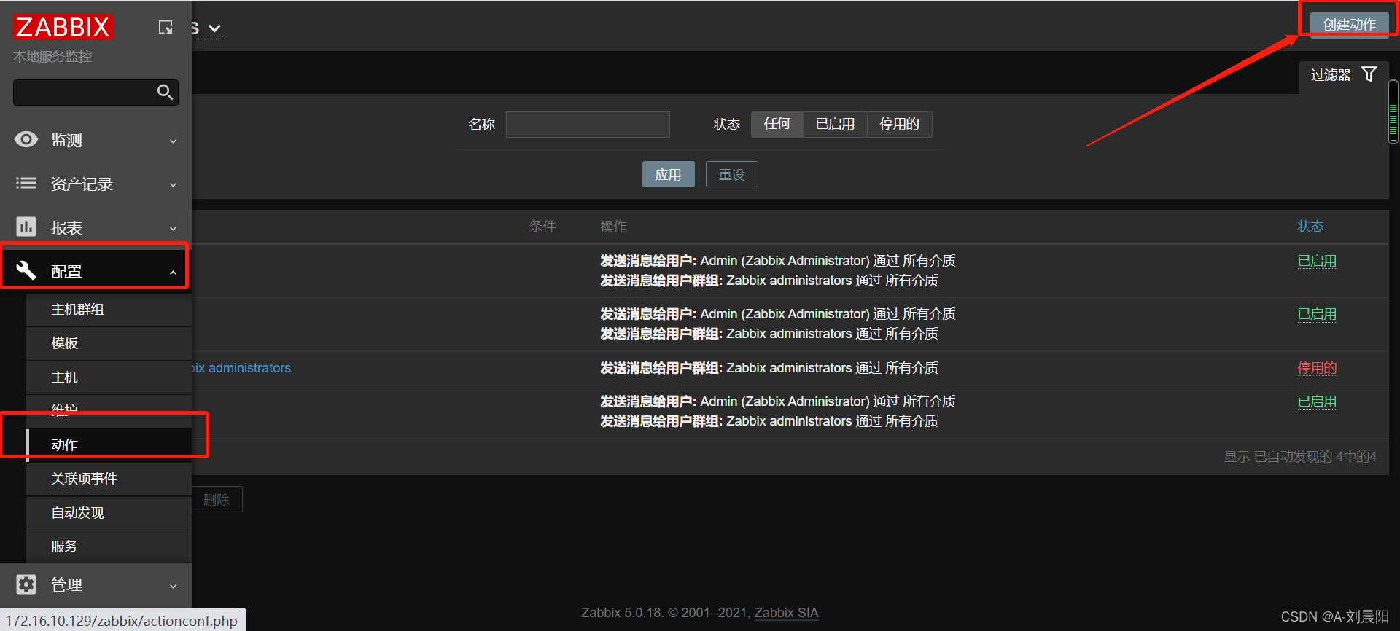
Task: Click the list icon for 资产记录
Action: point(26,184)
